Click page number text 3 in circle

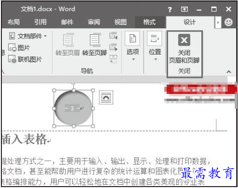point(72,109)
